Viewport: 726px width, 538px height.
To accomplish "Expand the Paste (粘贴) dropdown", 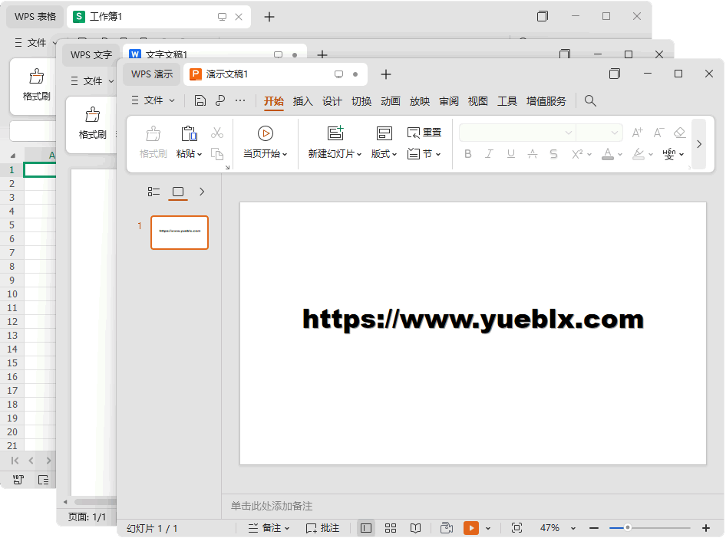I will pos(189,154).
